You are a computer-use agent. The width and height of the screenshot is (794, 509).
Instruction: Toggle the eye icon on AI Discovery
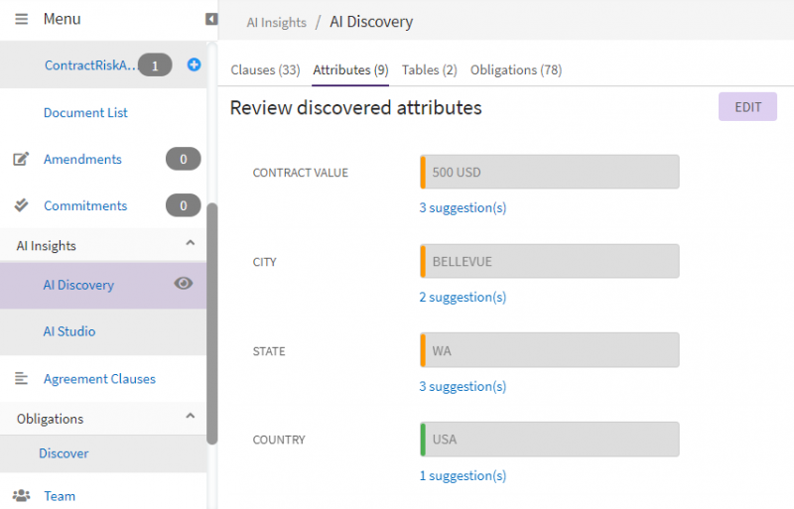coord(184,284)
